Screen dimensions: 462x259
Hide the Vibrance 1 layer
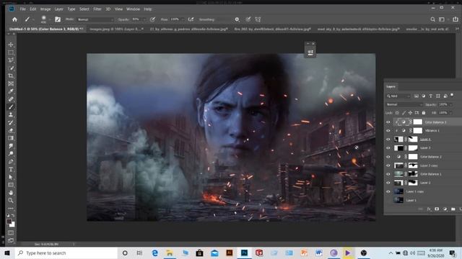[x=388, y=131]
